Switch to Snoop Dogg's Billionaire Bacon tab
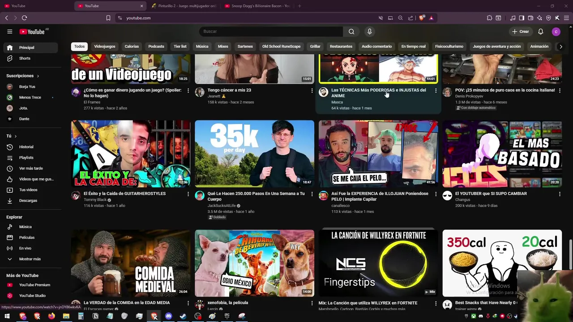 coord(258,6)
